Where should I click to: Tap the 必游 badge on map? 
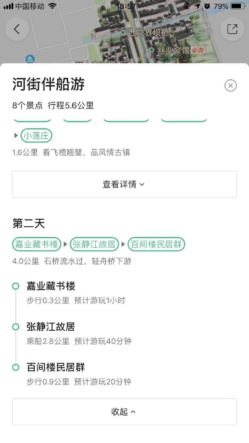coord(198,50)
